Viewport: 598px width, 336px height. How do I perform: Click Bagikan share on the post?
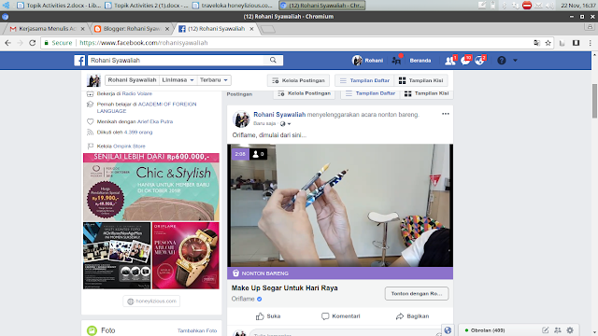coord(412,316)
